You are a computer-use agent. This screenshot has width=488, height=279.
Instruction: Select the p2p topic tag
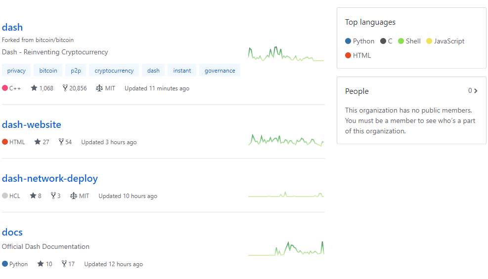[x=76, y=71]
